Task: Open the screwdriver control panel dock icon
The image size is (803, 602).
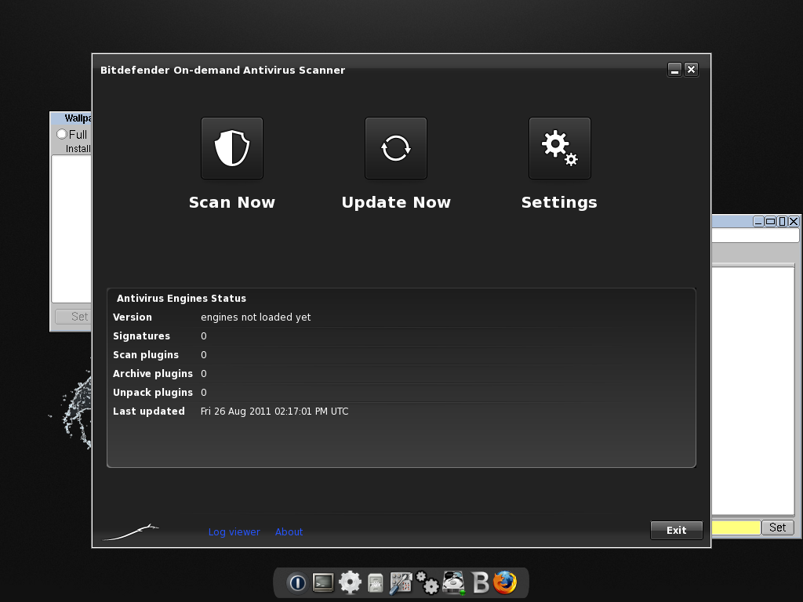Action: click(401, 583)
